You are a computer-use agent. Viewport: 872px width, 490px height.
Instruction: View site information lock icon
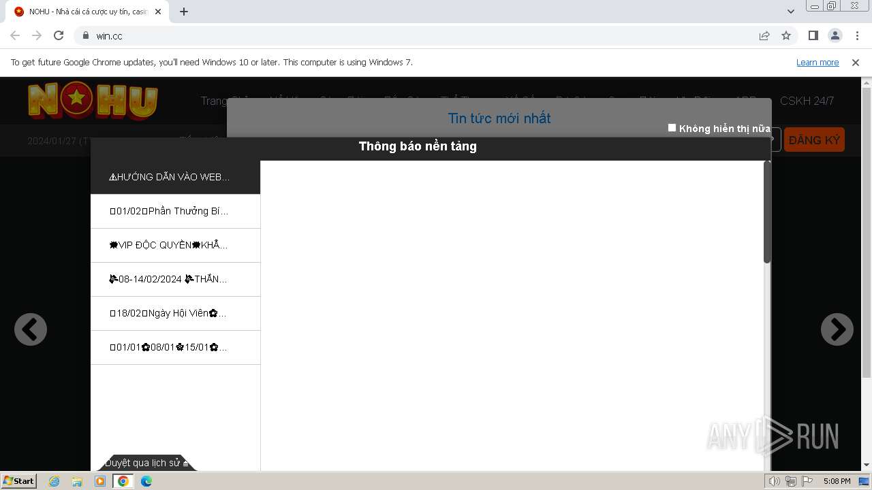point(86,35)
